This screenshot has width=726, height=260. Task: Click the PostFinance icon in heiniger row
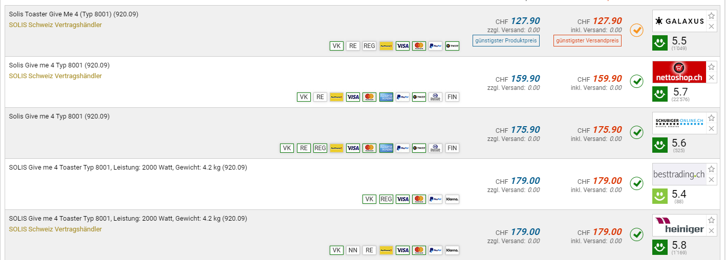click(x=386, y=250)
